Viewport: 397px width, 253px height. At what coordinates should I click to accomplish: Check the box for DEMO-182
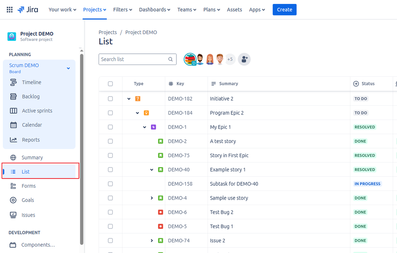point(110,99)
